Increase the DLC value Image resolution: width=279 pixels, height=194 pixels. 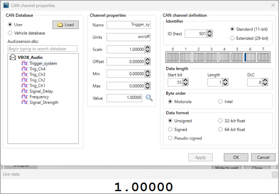tap(265, 80)
